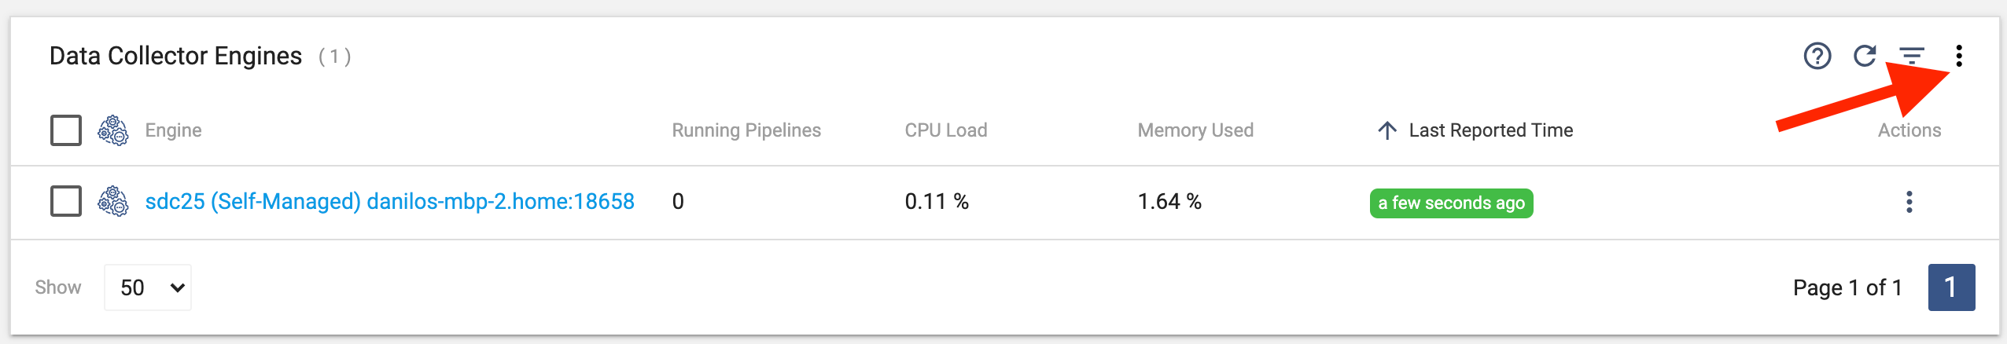Click the sort arrow by Last Reported Time

1387,130
